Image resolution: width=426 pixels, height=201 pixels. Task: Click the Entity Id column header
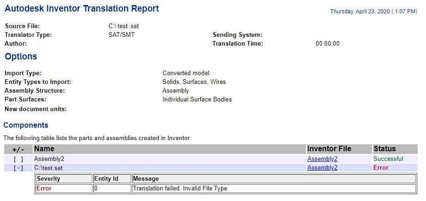(112, 179)
